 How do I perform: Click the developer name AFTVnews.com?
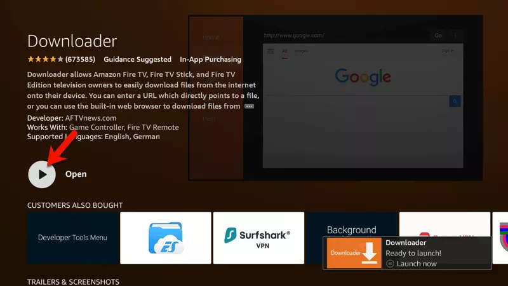click(x=91, y=118)
